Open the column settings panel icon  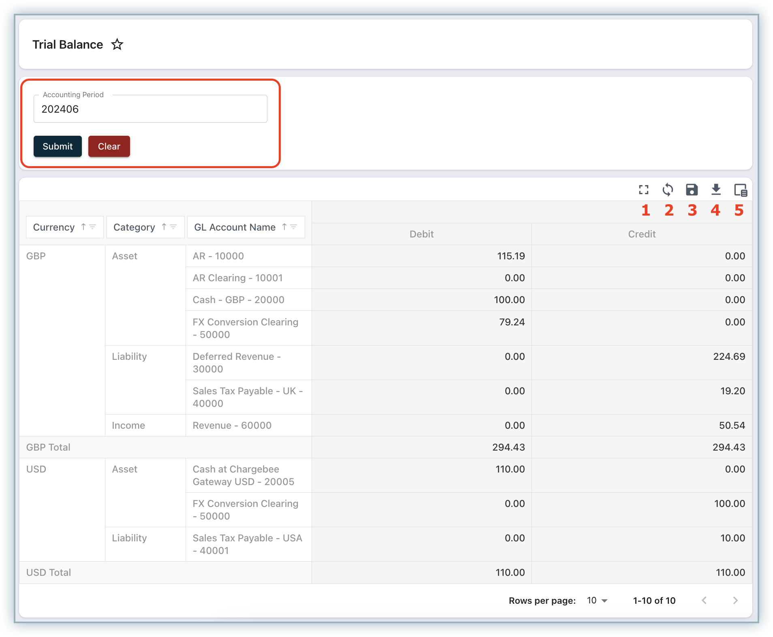tap(740, 190)
